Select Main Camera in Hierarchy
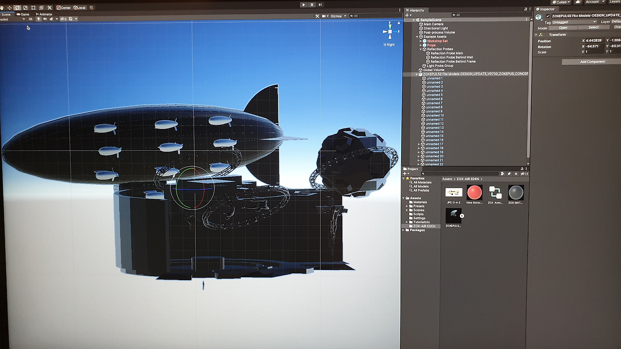The image size is (621, 349). pos(433,24)
